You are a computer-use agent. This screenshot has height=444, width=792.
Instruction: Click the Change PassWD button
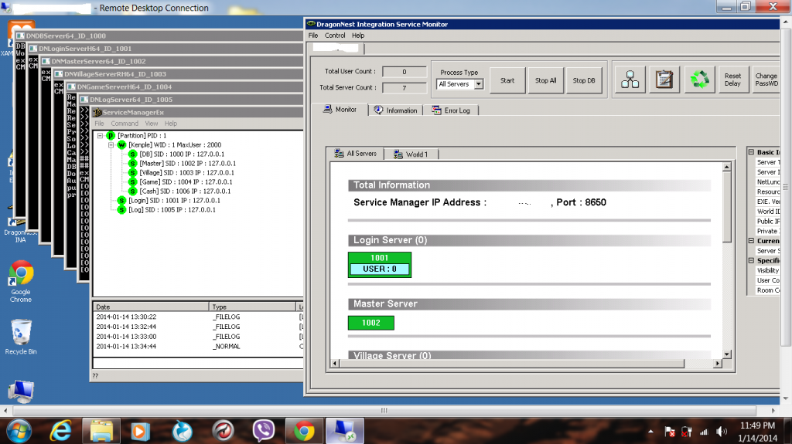766,80
